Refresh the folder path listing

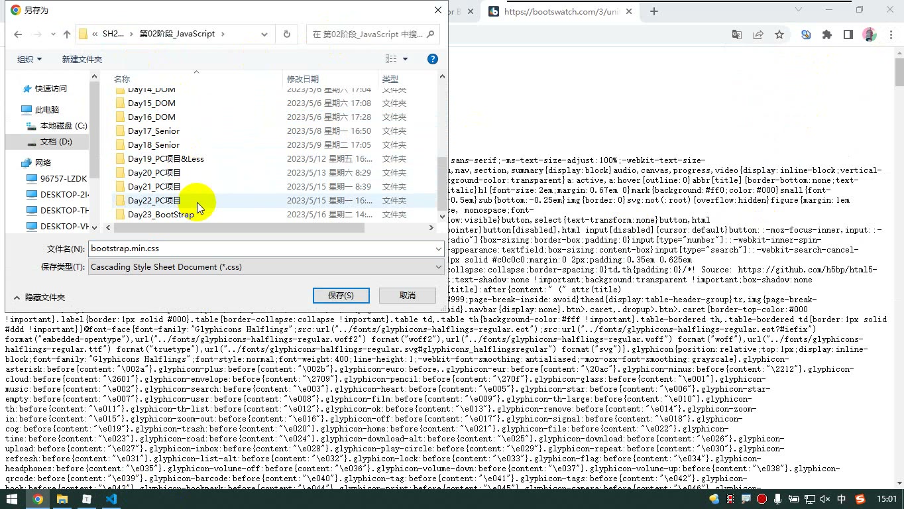click(287, 34)
